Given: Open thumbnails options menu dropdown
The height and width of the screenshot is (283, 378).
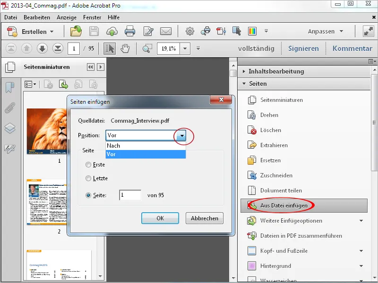Looking at the screenshot, I should 30,84.
